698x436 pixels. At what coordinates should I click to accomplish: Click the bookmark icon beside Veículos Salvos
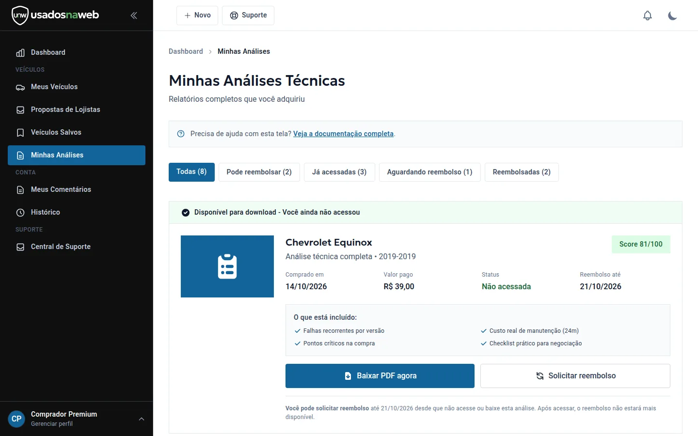coord(20,133)
